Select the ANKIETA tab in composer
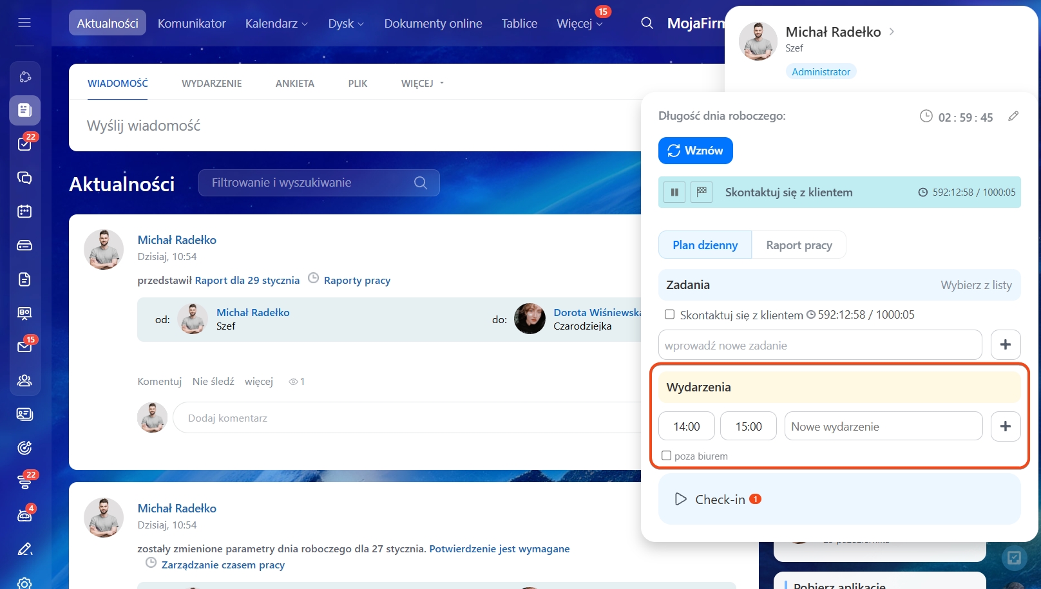Screen dimensions: 1041x589 (294, 84)
